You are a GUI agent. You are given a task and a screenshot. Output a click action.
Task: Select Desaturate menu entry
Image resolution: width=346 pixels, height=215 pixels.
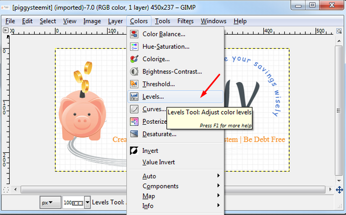pos(176,134)
